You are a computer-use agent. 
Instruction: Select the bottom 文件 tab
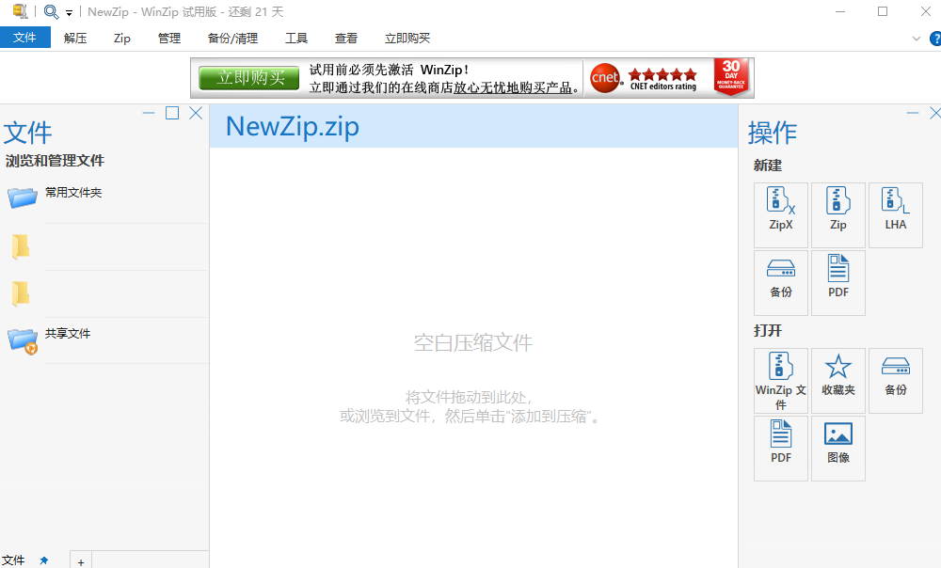click(x=13, y=560)
